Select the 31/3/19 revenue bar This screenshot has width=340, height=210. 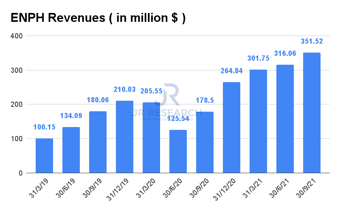pyautogui.click(x=44, y=156)
